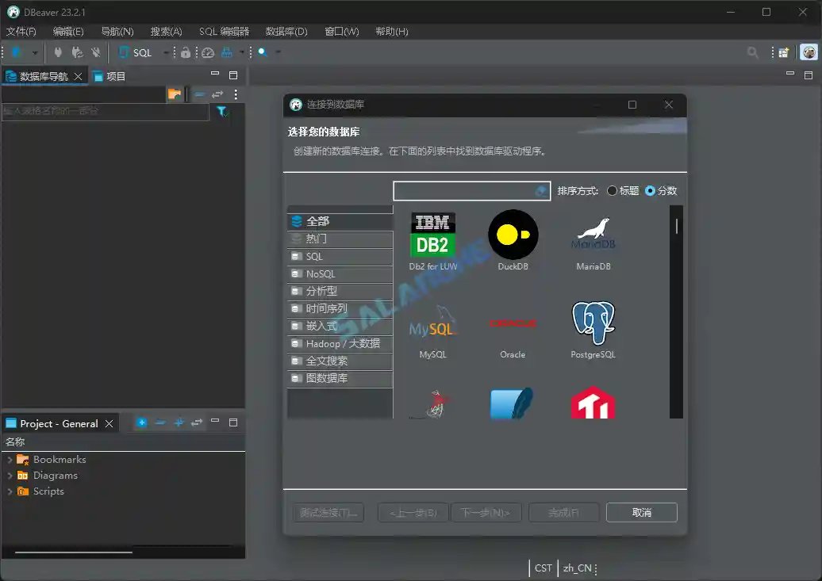822x581 pixels.
Task: Click the 下一步(N) button
Action: (486, 512)
